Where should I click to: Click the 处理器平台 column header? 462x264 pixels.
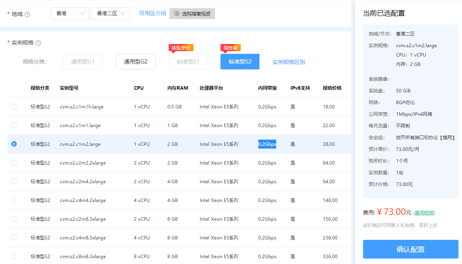pyautogui.click(x=211, y=88)
